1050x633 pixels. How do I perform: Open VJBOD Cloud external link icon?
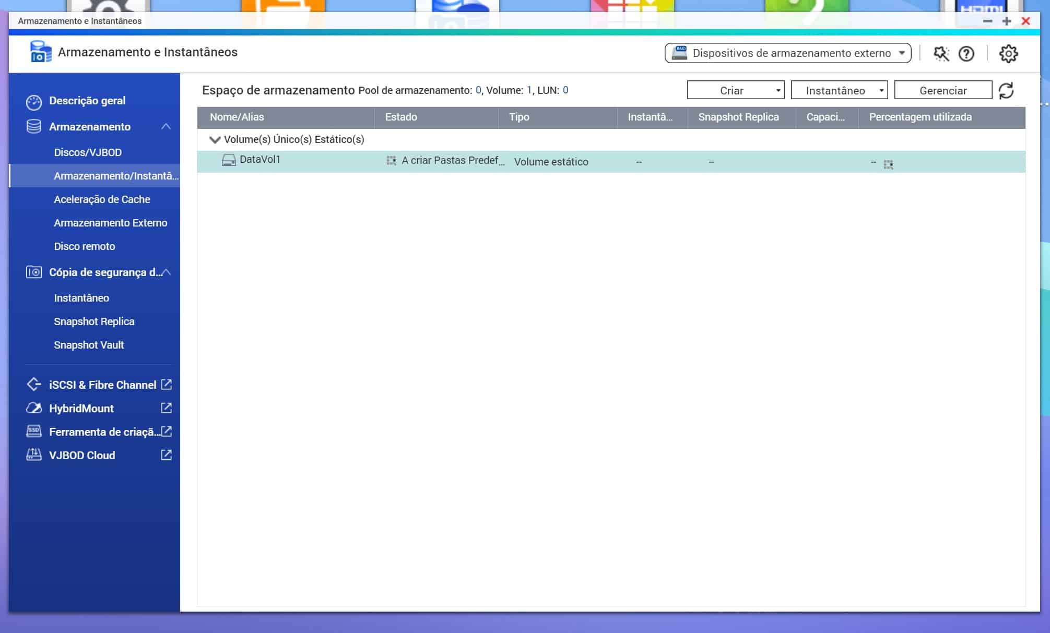[x=166, y=455]
